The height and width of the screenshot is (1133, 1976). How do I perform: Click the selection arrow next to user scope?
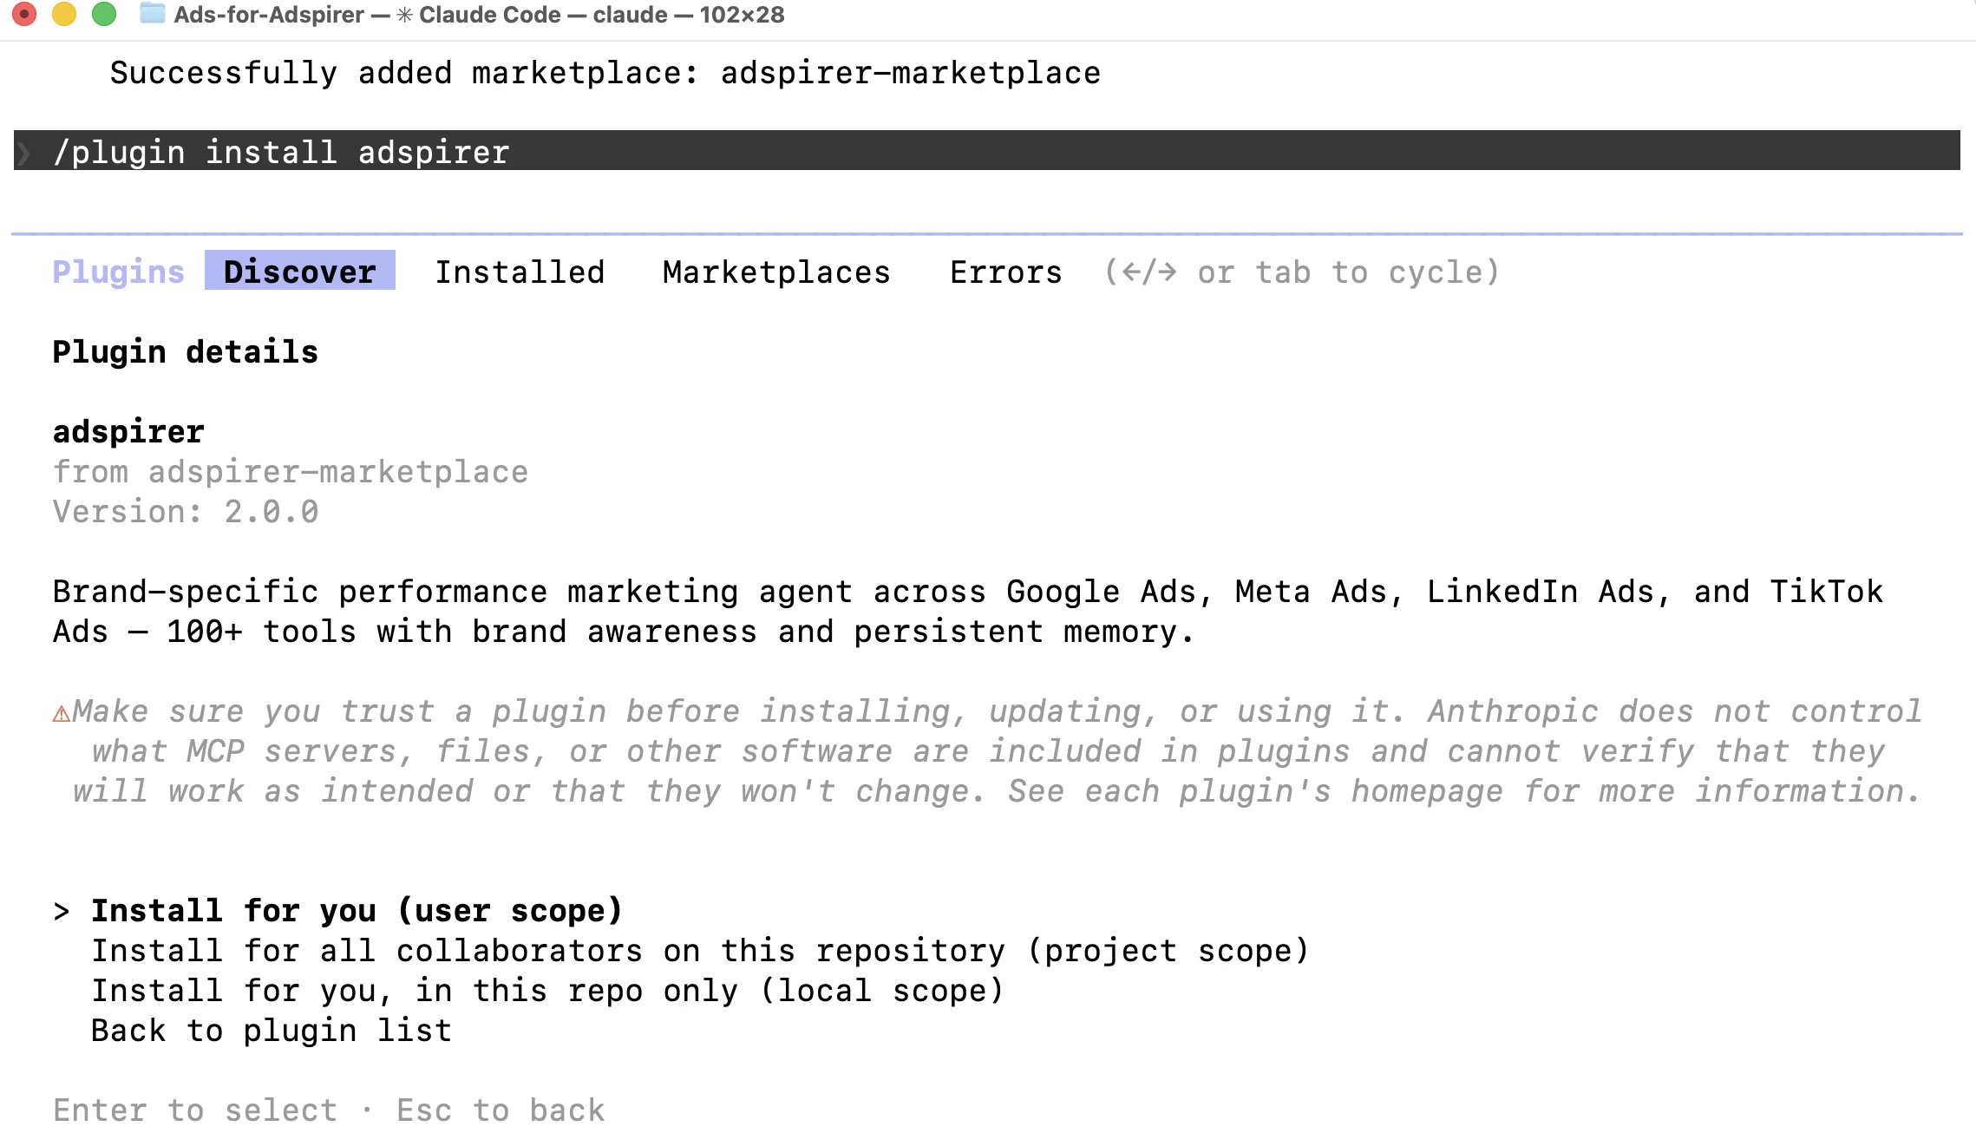(x=59, y=911)
